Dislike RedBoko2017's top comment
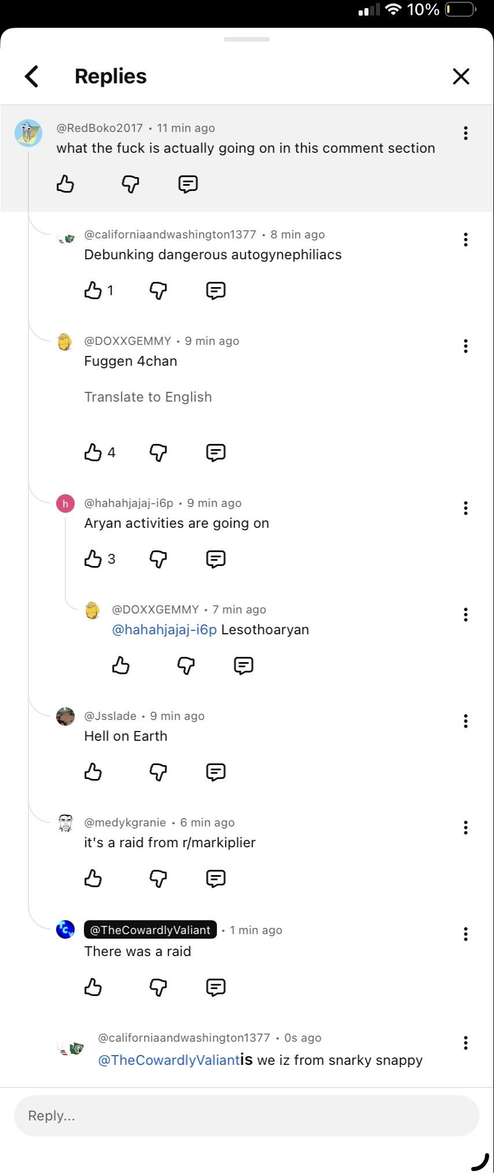 (130, 184)
